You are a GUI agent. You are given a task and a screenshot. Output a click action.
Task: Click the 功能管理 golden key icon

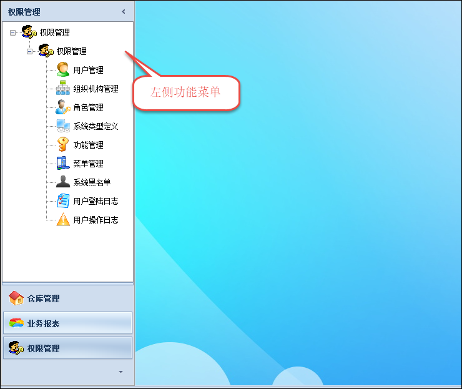[63, 144]
